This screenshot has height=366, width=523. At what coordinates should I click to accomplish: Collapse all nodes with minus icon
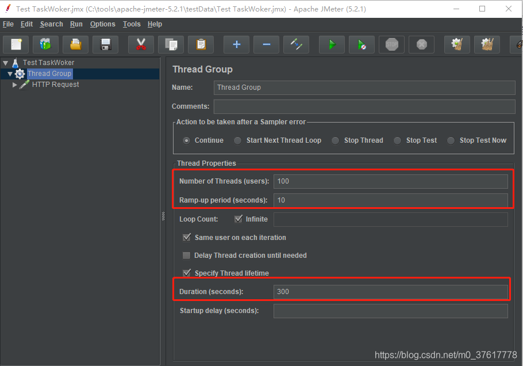pyautogui.click(x=267, y=44)
